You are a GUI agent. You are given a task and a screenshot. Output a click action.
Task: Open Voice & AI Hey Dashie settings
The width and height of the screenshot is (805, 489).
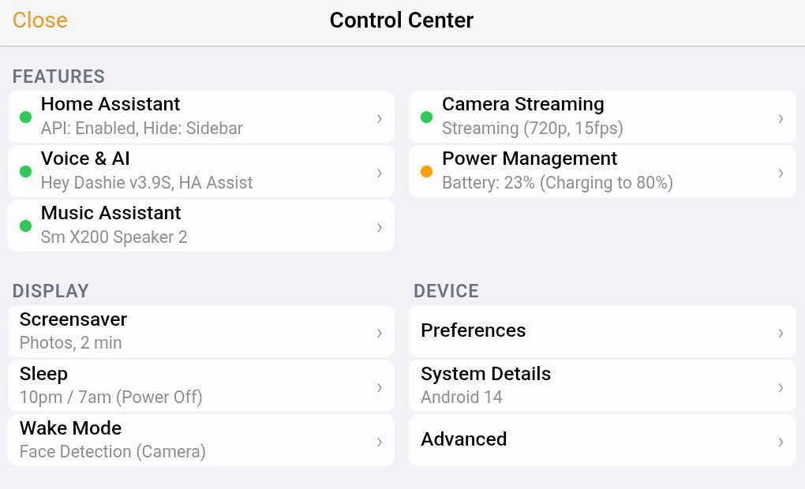(x=201, y=171)
